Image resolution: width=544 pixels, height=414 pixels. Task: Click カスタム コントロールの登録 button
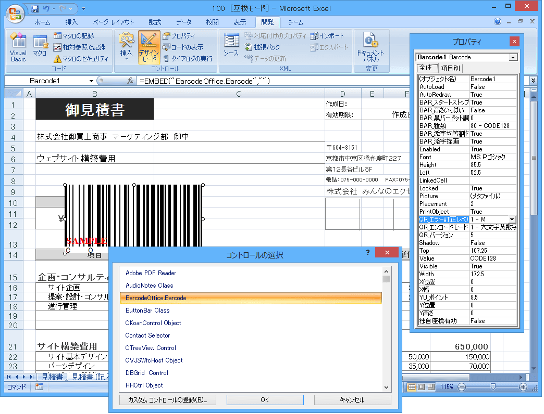pos(168,400)
